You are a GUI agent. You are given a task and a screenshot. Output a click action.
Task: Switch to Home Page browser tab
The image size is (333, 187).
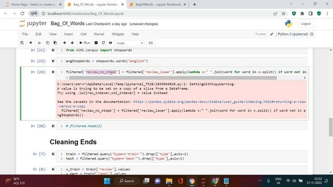click(34, 5)
